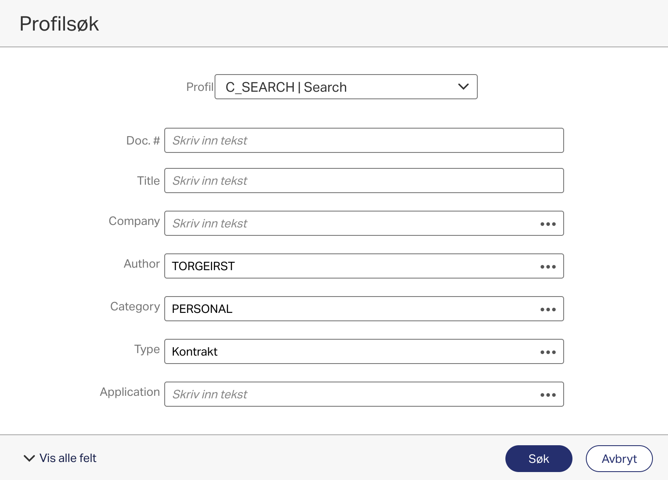Focus the Doc. # text field
The width and height of the screenshot is (668, 480).
(364, 140)
